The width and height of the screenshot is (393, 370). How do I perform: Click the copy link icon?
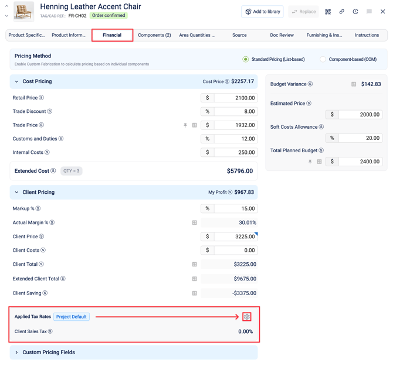[341, 12]
